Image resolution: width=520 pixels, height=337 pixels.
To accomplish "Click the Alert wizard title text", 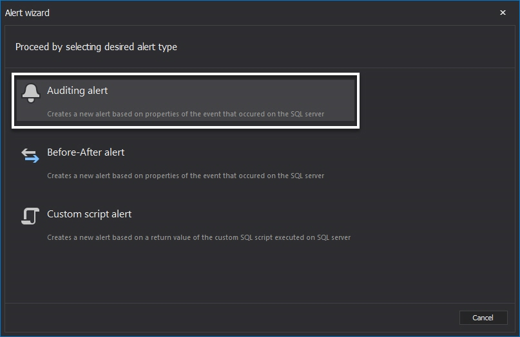I will pos(27,13).
